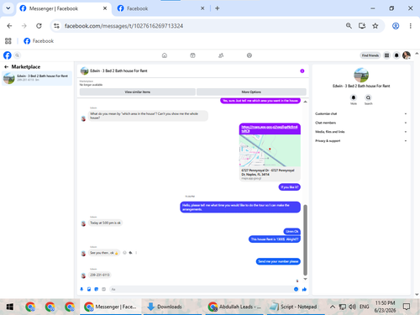The height and width of the screenshot is (315, 420).
Task: Open the account profile picture menu
Action: coord(407,55)
